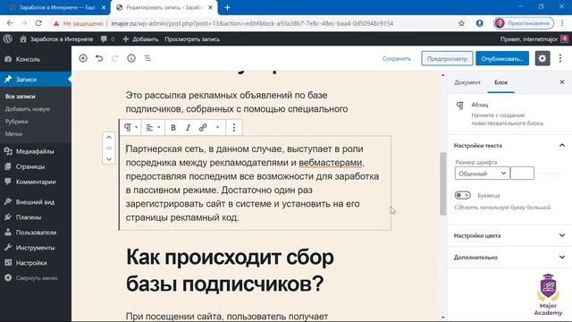Image resolution: width=572 pixels, height=322 pixels.
Task: Click heading Как происходит сбор базы подписчиков
Action: pyautogui.click(x=230, y=270)
